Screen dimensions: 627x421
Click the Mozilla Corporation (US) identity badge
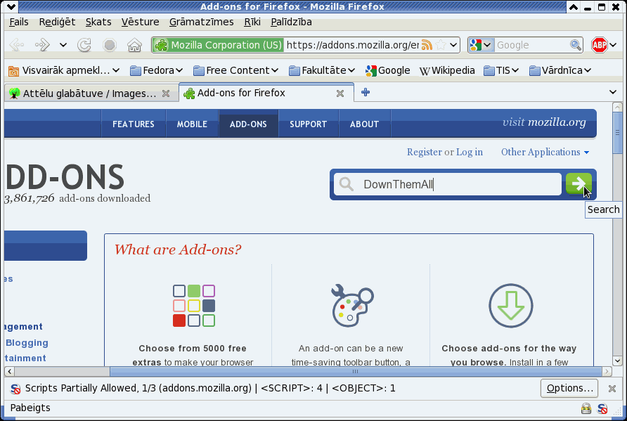(218, 45)
